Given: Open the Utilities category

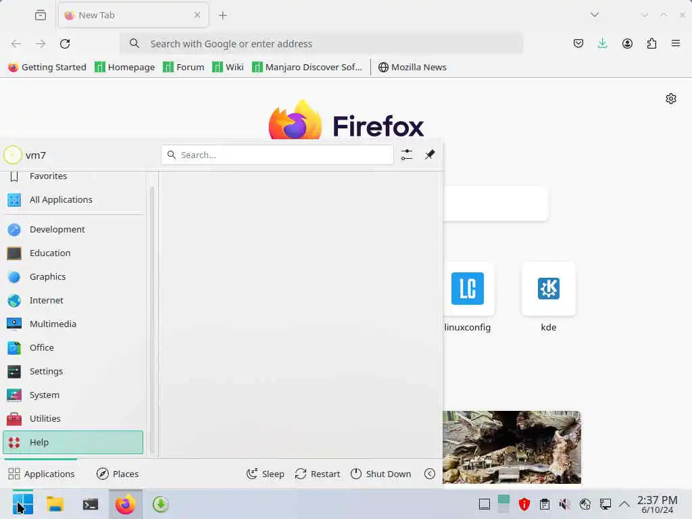Looking at the screenshot, I should 73,419.
